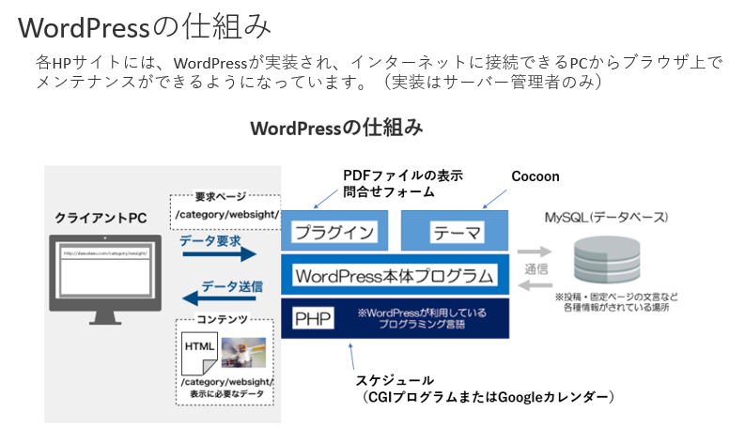Click the blue データ要求 right arrow
745x427 pixels.
(x=219, y=253)
